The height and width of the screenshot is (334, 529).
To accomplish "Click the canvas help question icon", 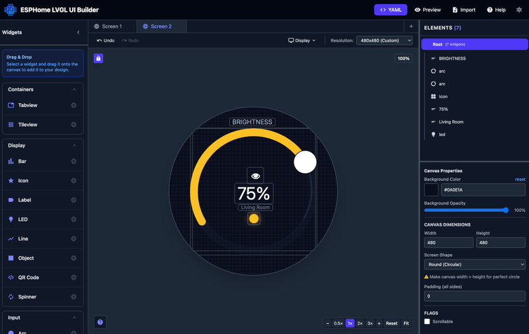I will coord(101,322).
